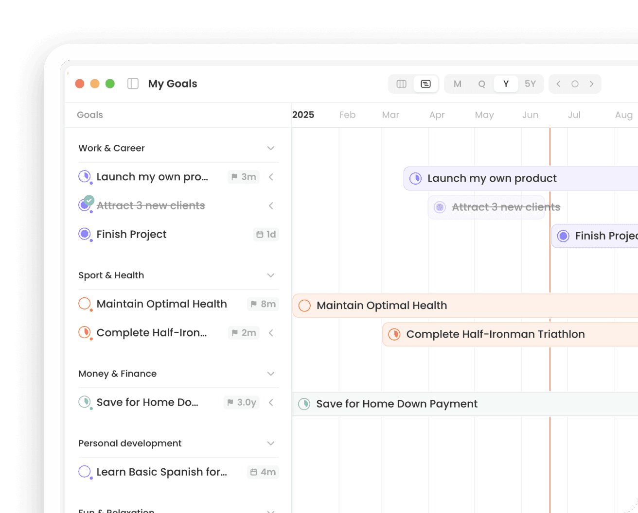
Task: Click the timeline bar icon of Finish Project
Action: tap(563, 236)
